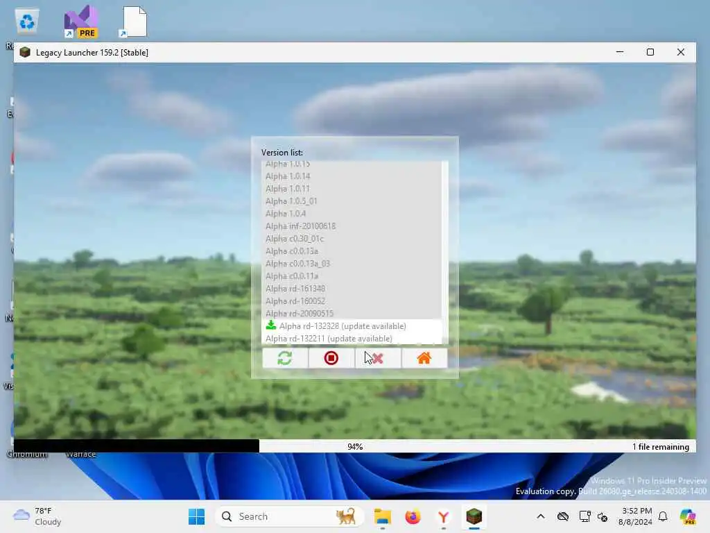
Task: Minimize the Legacy Launcher window
Action: 620,52
